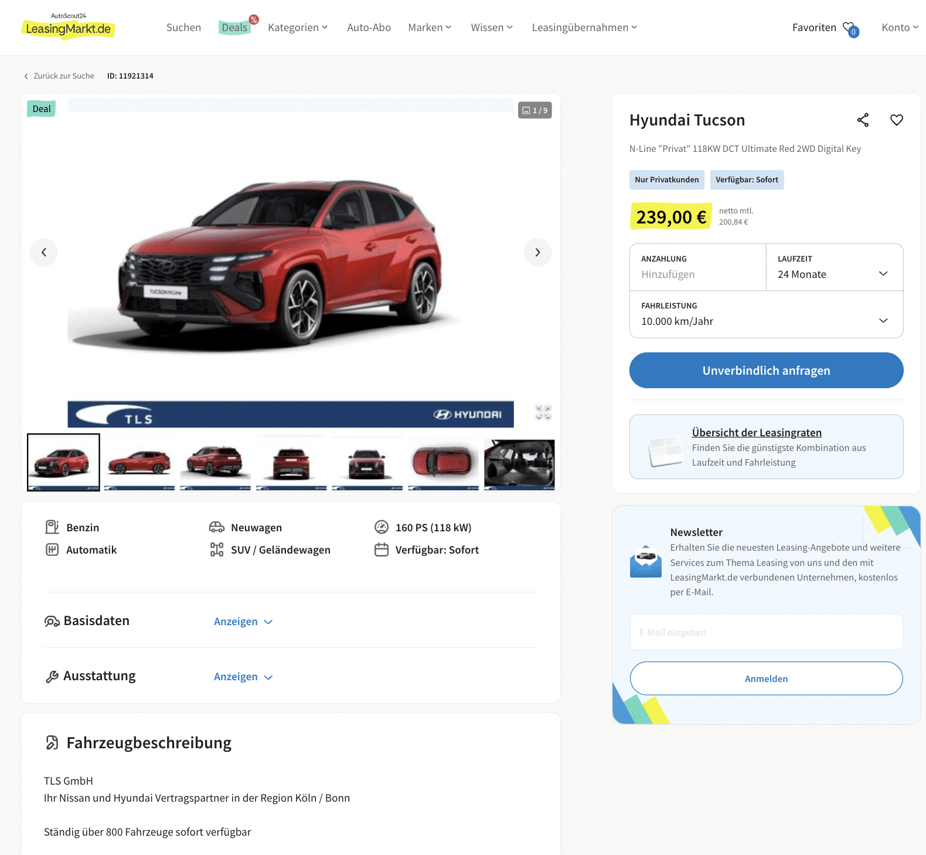This screenshot has width=926, height=855.
Task: Click the ID: 11921314 text
Action: [130, 76]
